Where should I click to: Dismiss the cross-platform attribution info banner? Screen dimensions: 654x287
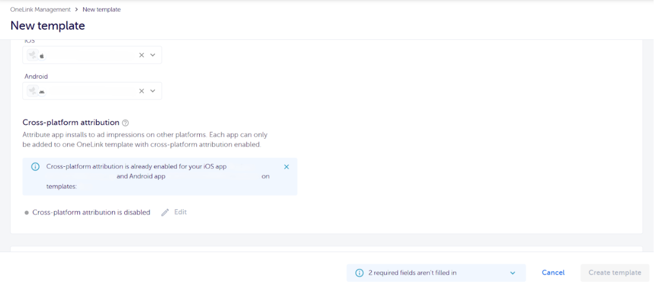pos(286,166)
